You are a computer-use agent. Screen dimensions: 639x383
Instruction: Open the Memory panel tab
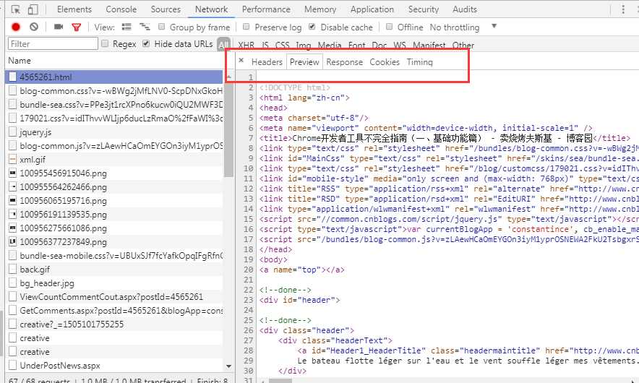pyautogui.click(x=320, y=9)
